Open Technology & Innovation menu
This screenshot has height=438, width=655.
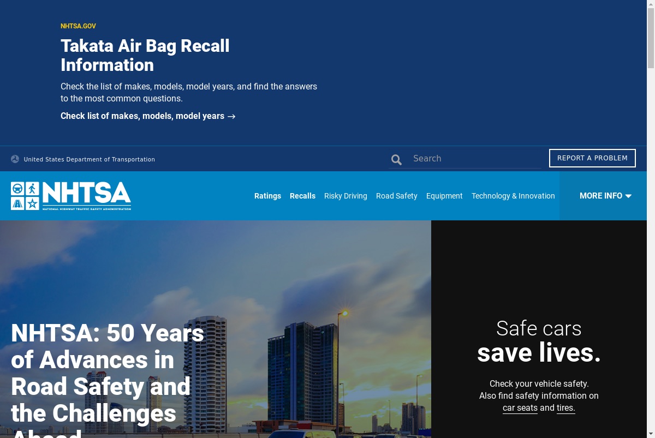[x=513, y=196]
